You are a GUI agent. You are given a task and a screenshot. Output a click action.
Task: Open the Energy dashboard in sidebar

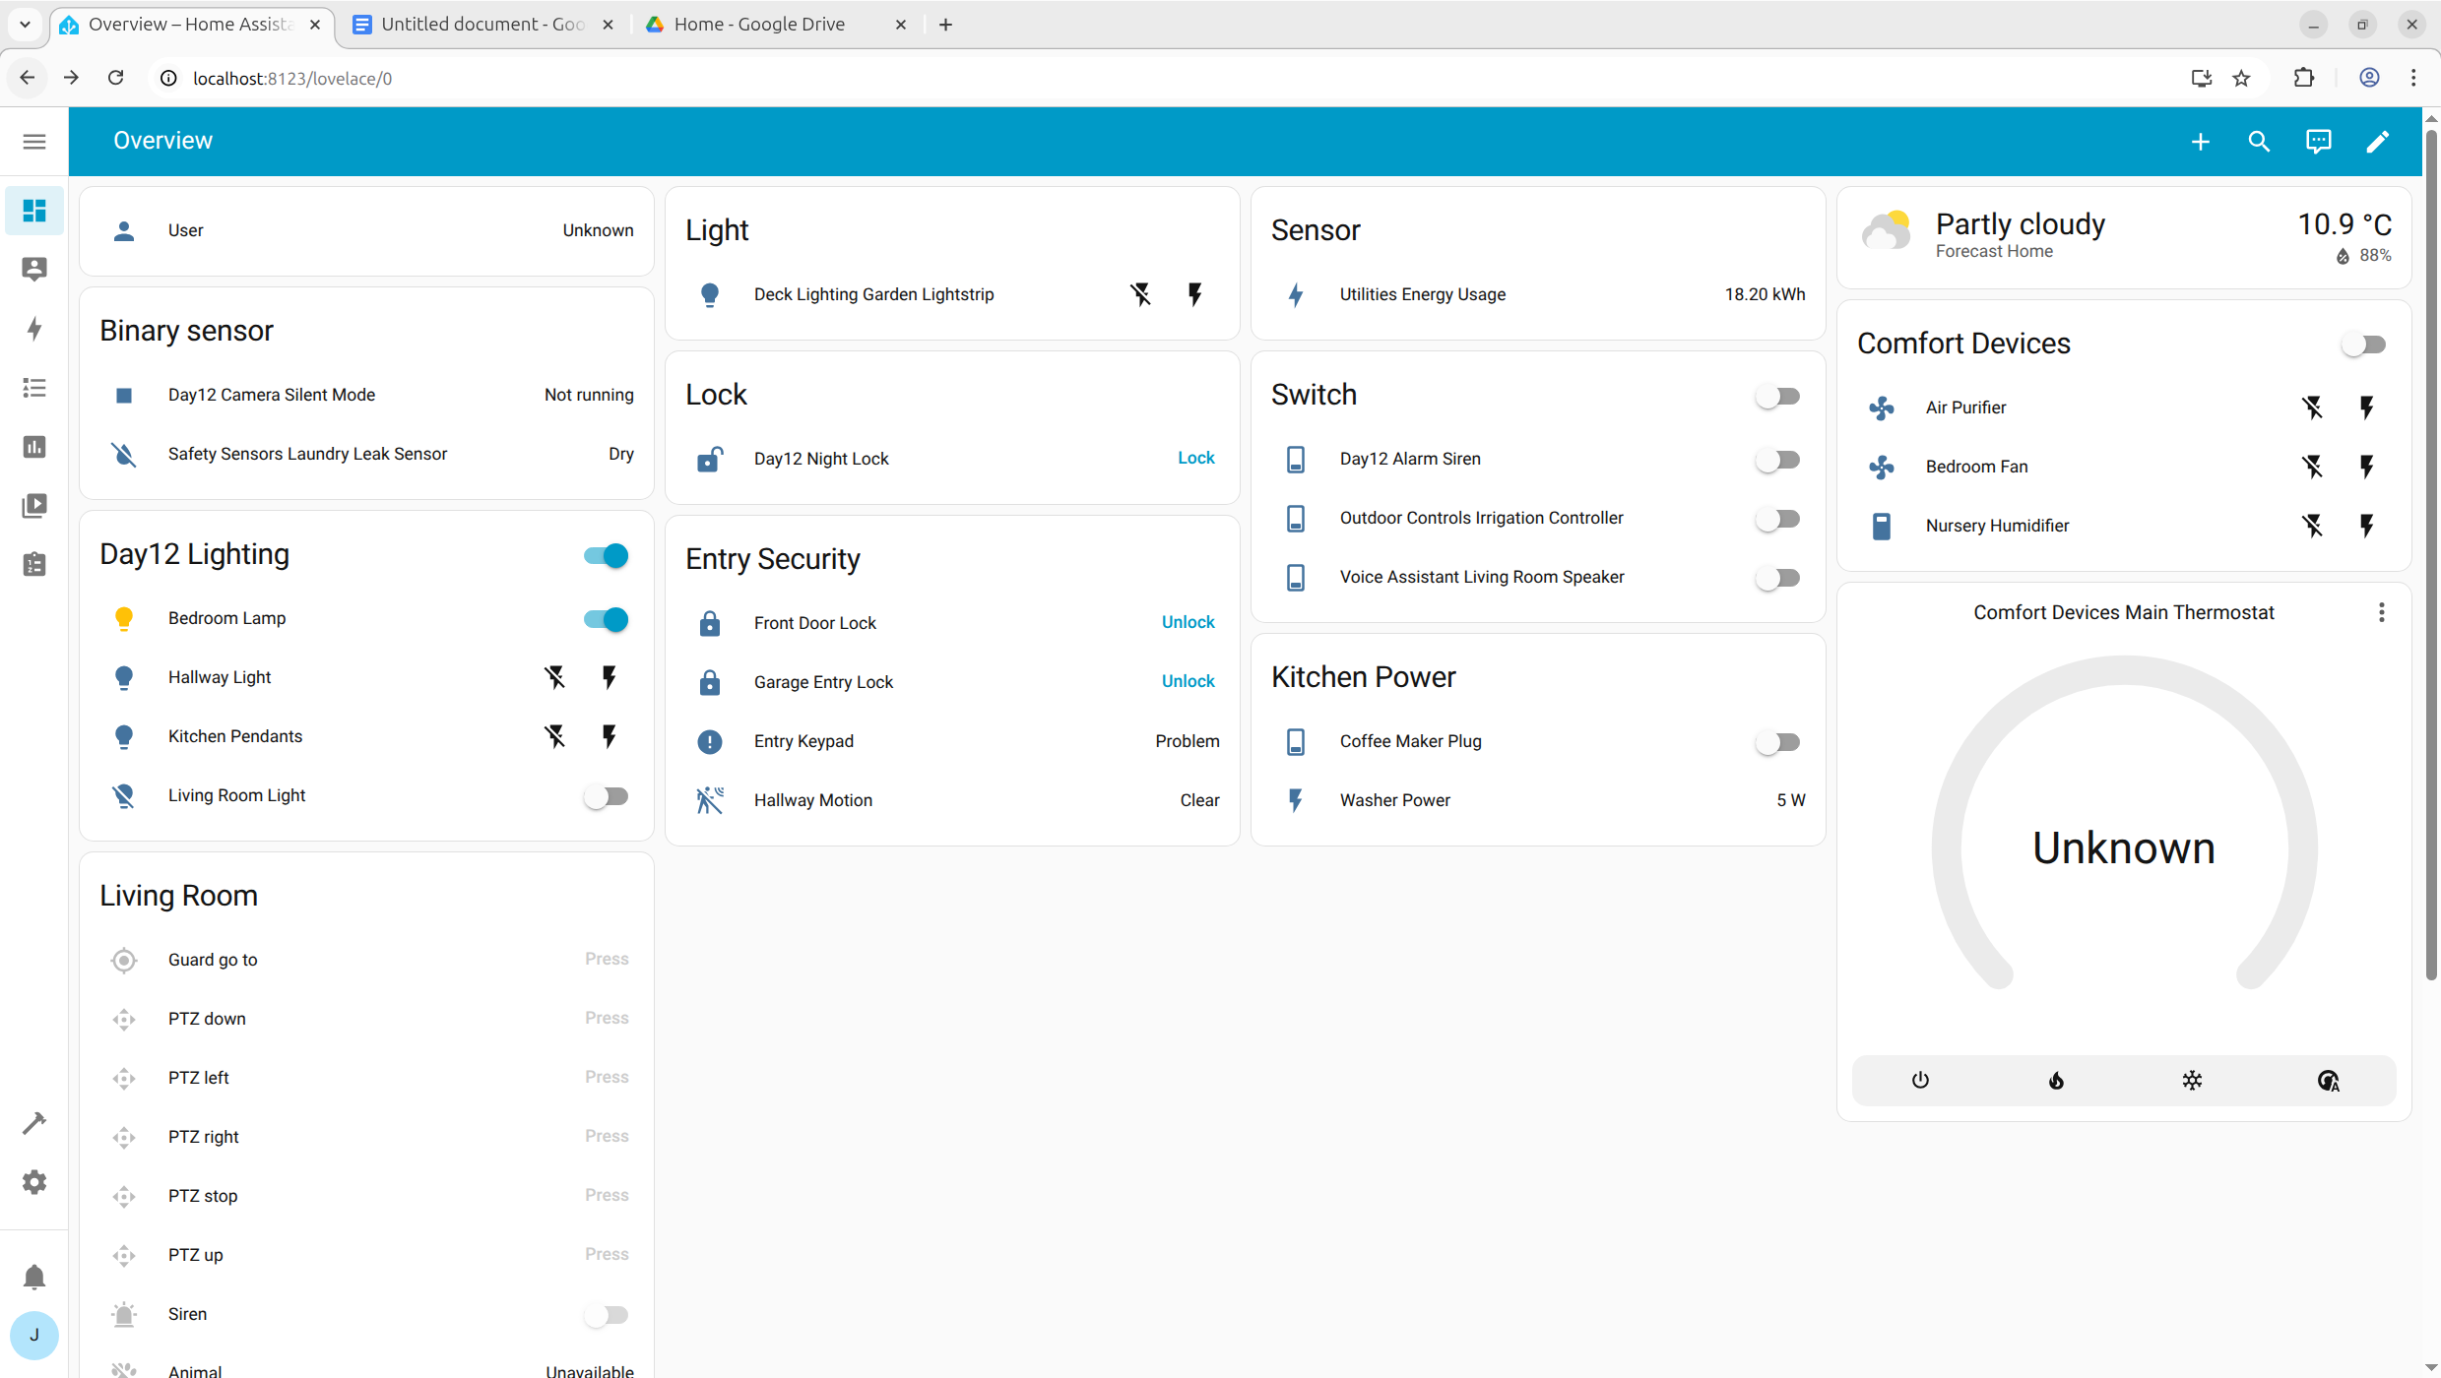coord(34,329)
